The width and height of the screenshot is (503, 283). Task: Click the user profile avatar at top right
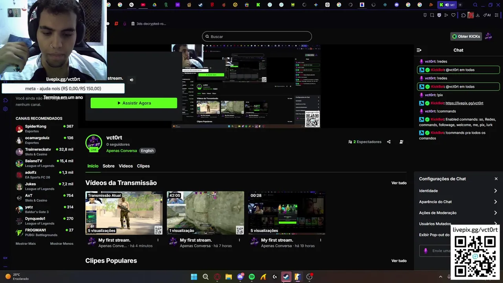[x=488, y=37]
